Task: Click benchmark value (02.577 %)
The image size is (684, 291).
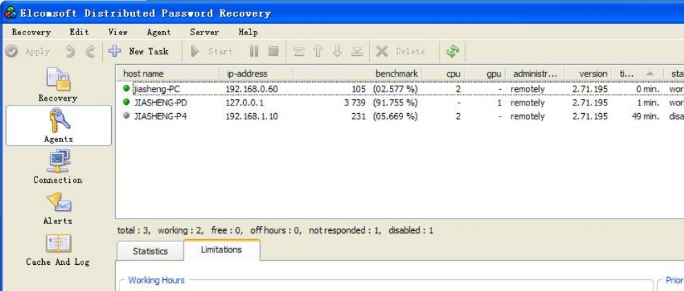Action: (395, 89)
